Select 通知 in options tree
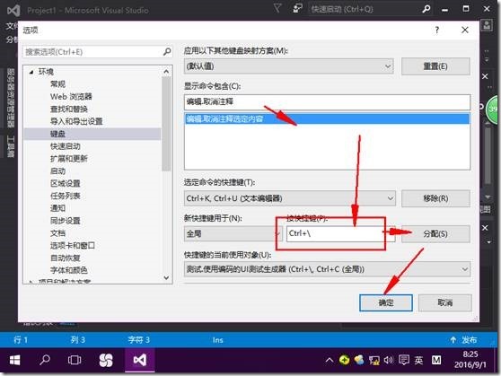 (x=57, y=208)
